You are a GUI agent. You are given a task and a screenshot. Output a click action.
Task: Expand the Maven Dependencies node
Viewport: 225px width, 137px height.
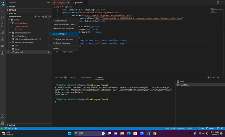(x=24, y=42)
